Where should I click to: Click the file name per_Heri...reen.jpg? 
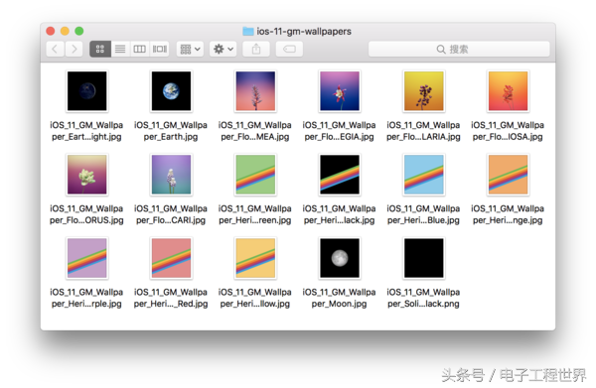255,214
